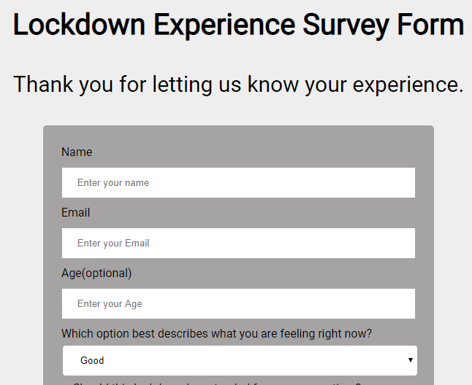The height and width of the screenshot is (385, 472).
Task: Click the 'Lockdown Experience Survey Form' heading
Action: tap(238, 25)
